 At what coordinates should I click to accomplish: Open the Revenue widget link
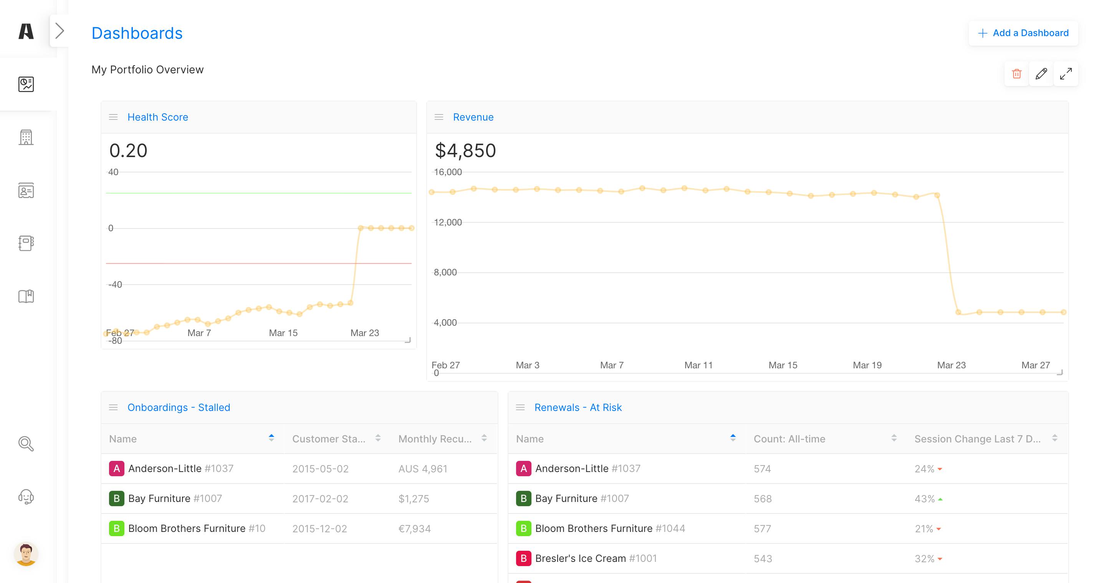click(473, 117)
